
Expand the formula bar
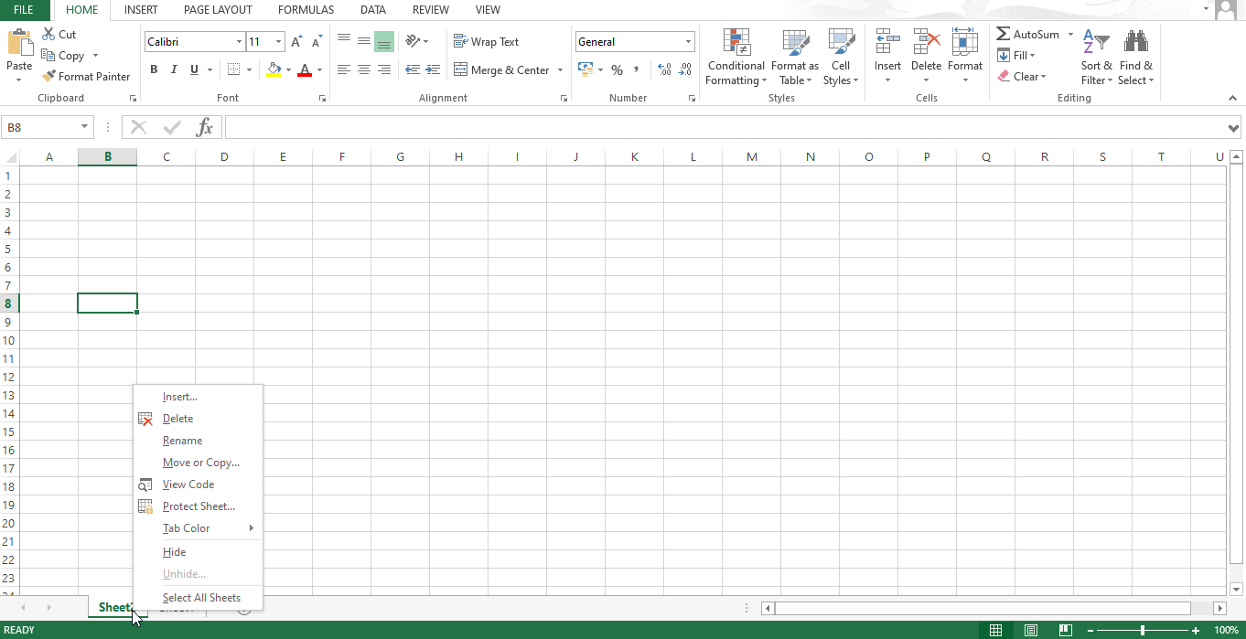click(1234, 127)
